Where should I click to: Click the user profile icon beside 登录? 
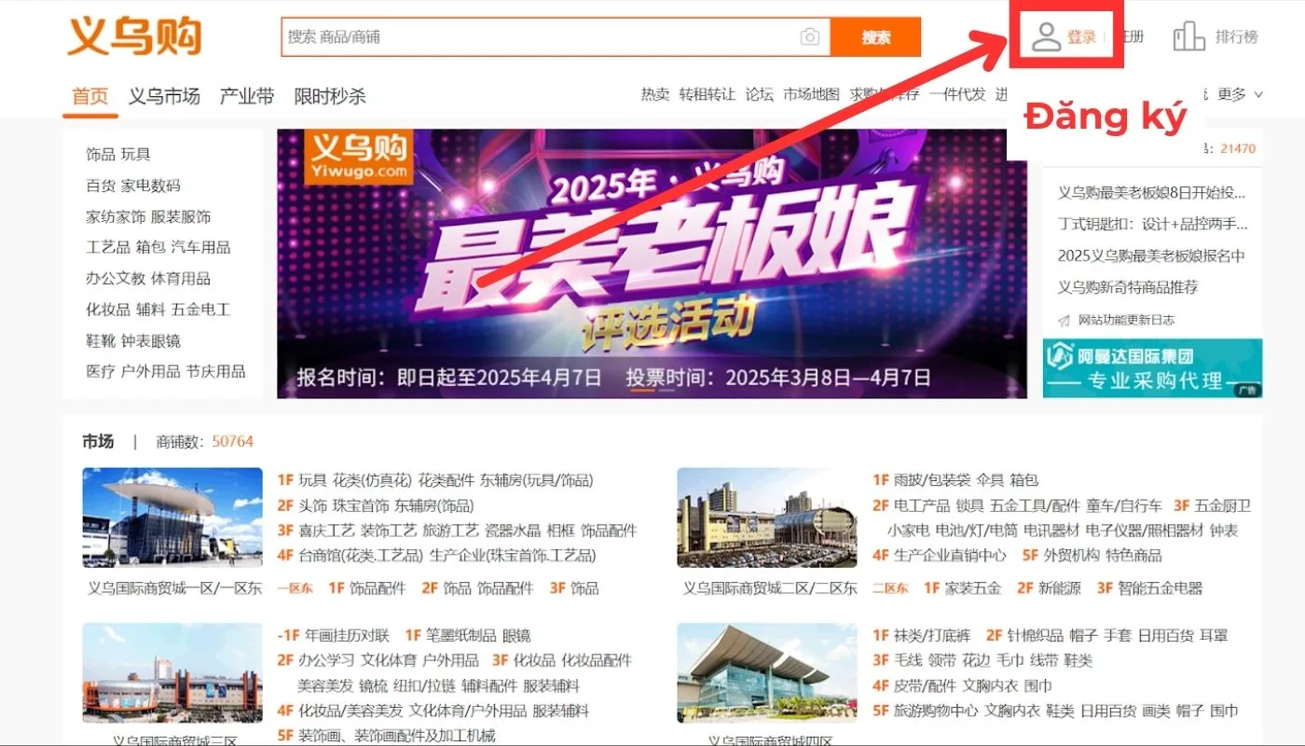click(1047, 37)
